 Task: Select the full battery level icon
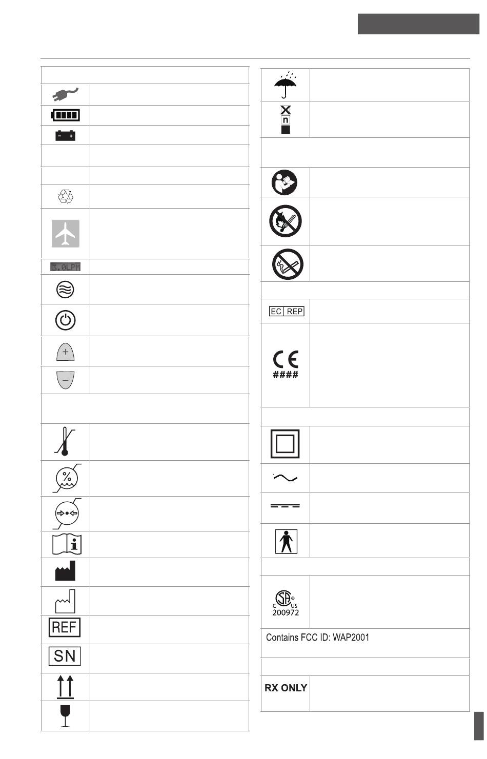[65, 115]
